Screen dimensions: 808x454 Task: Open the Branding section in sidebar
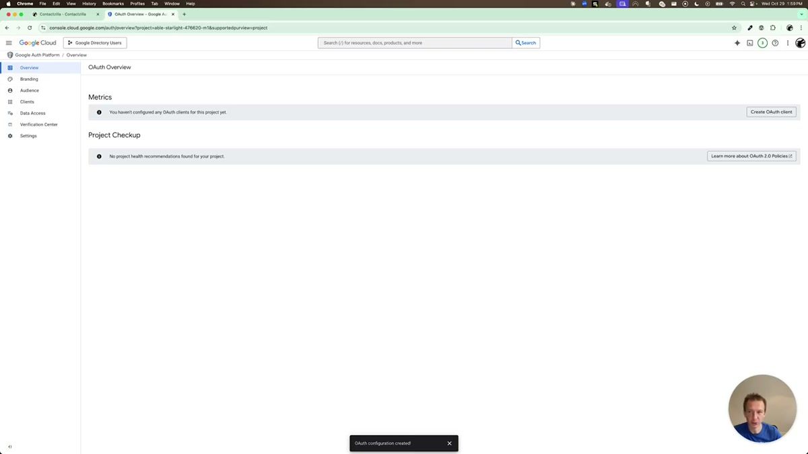[28, 79]
